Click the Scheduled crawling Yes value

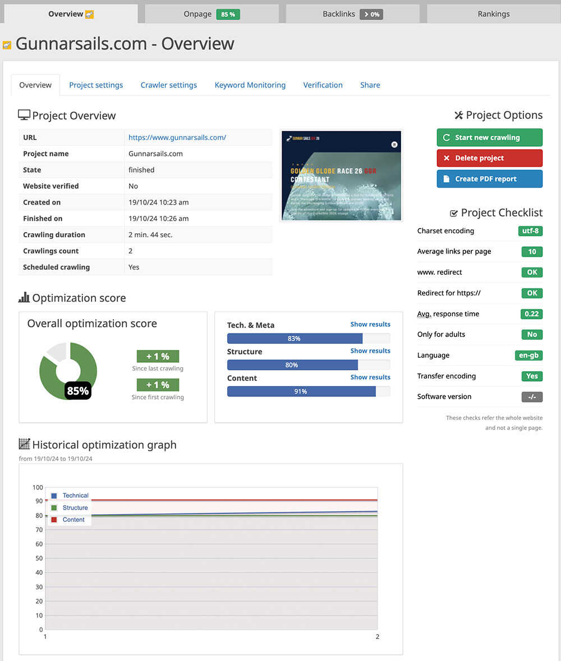pyautogui.click(x=134, y=267)
